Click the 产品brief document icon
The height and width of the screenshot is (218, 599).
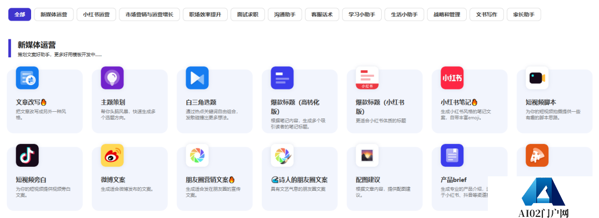click(x=452, y=155)
